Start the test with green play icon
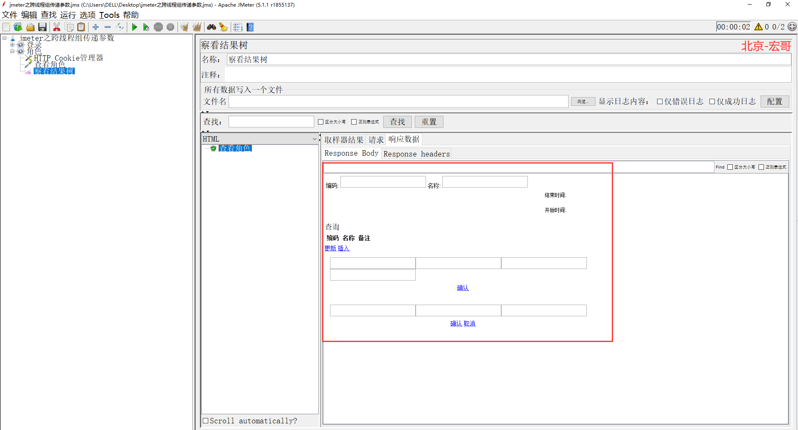 [x=134, y=27]
